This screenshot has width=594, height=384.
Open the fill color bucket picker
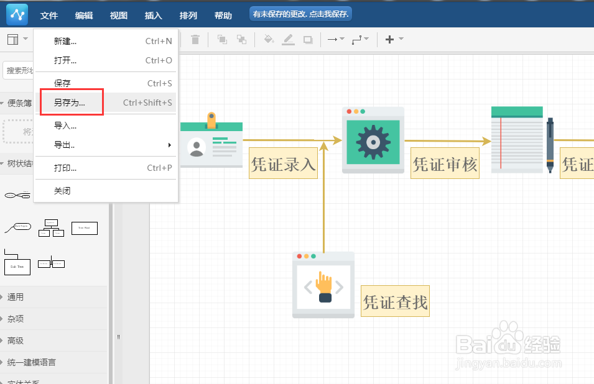pos(268,39)
